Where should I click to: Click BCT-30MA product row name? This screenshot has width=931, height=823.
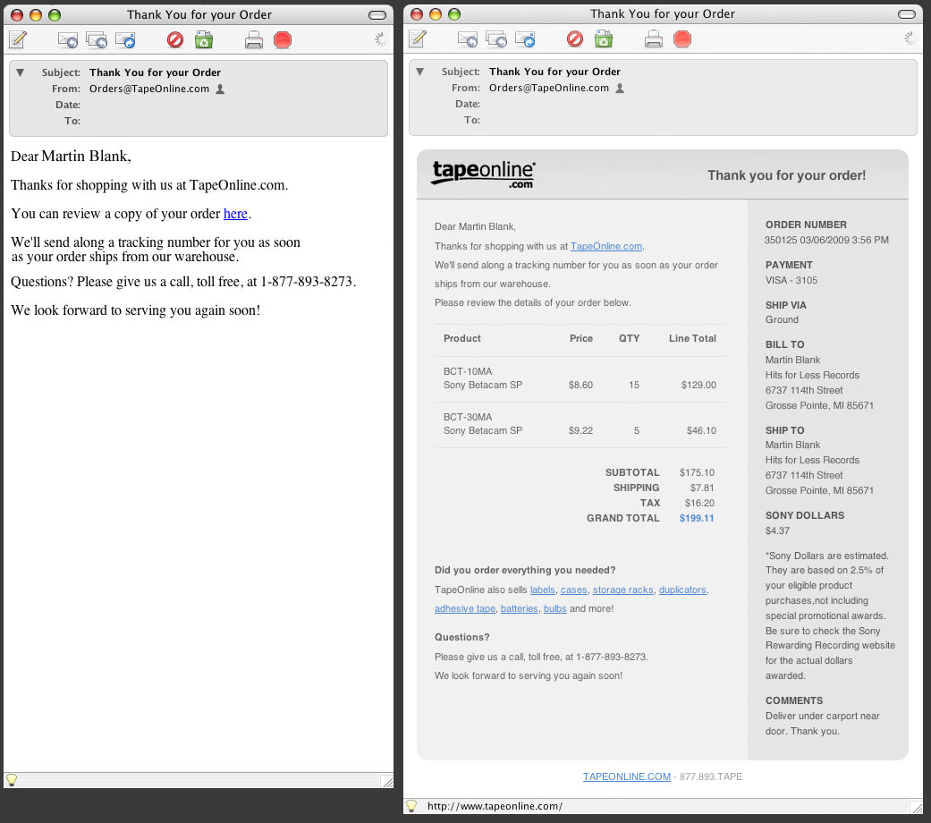pyautogui.click(x=468, y=418)
